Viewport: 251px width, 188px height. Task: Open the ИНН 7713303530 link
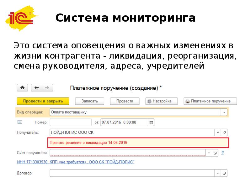(75, 162)
